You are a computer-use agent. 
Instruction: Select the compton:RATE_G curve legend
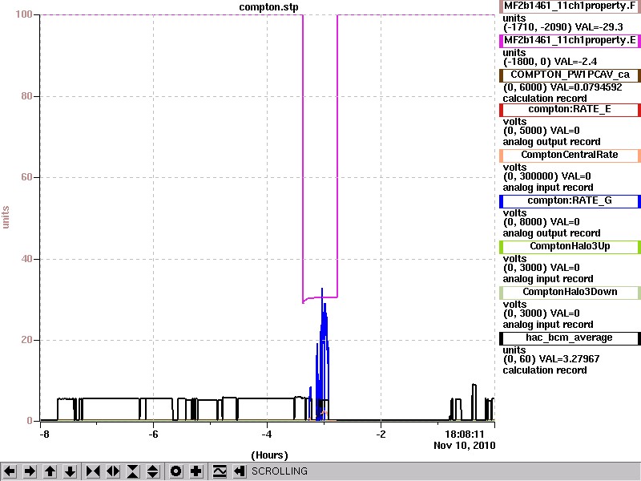coord(570,201)
